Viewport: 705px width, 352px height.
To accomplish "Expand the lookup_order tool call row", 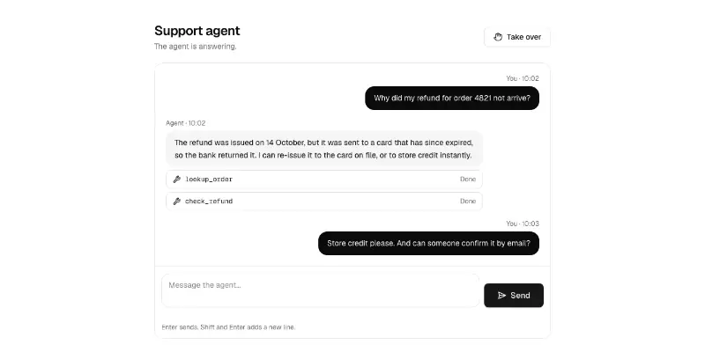I will click(x=323, y=180).
